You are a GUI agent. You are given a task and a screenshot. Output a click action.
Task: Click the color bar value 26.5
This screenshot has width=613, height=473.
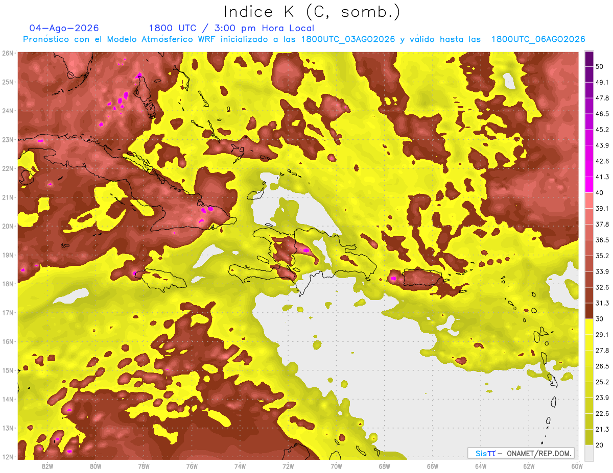[x=602, y=366]
